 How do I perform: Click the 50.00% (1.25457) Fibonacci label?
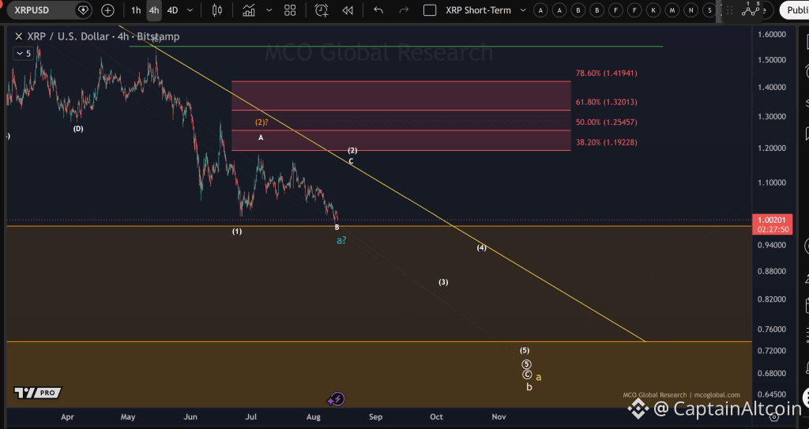[x=606, y=122]
